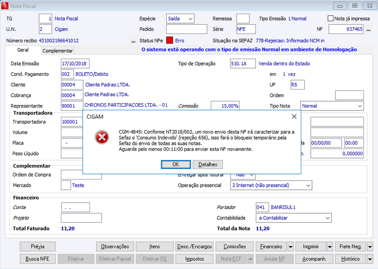The width and height of the screenshot is (378, 269).
Task: Expand the Entregar após faturar dropdown
Action: [243, 175]
